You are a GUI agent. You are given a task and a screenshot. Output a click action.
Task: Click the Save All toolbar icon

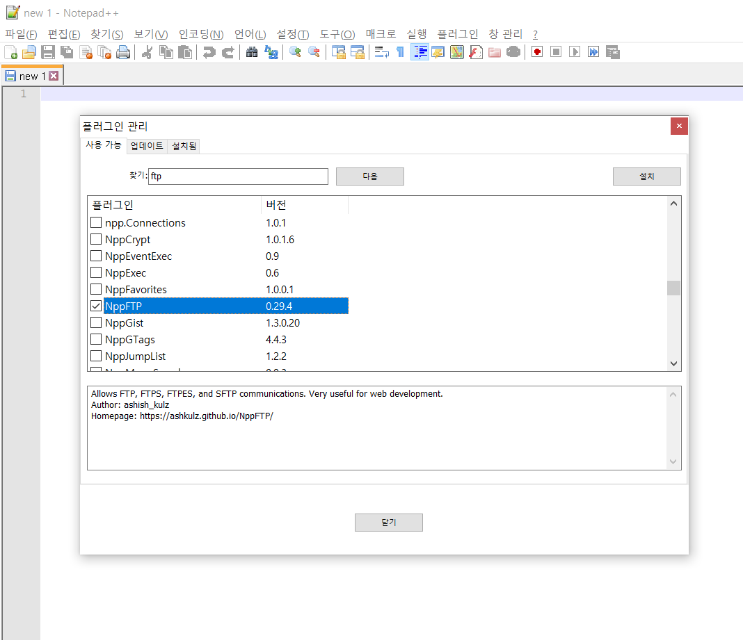coord(67,52)
